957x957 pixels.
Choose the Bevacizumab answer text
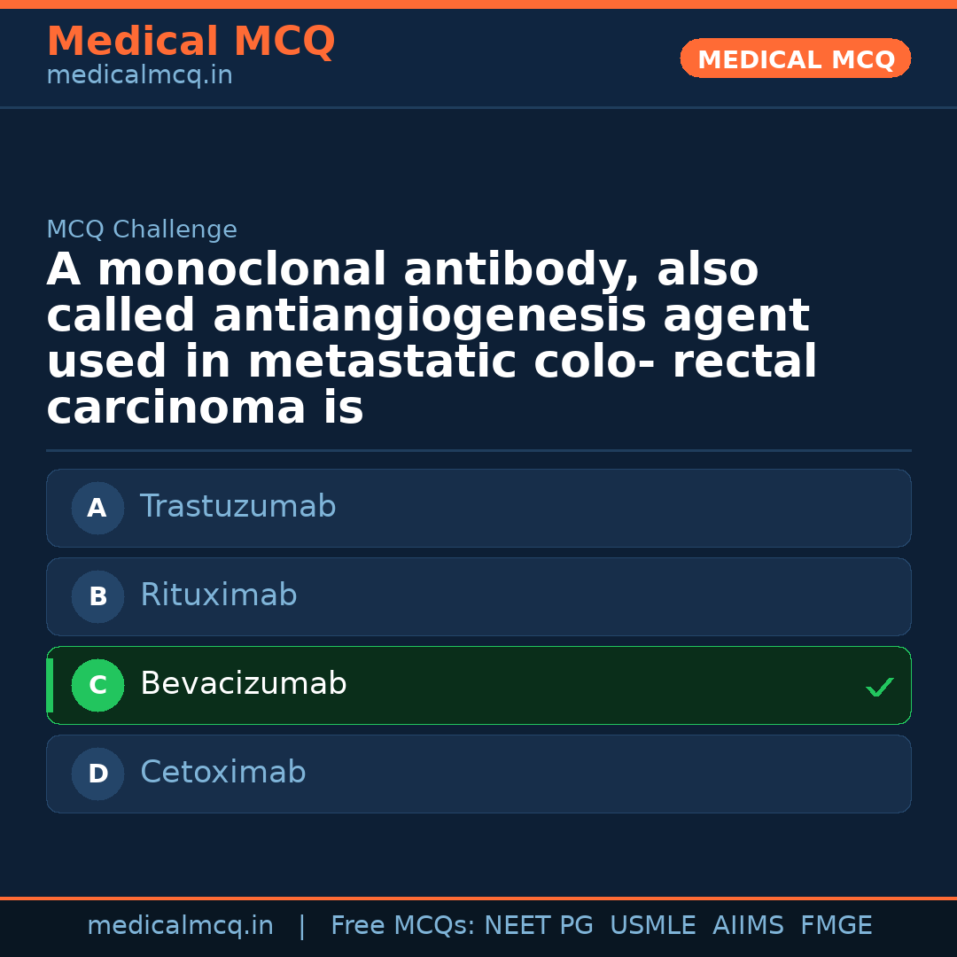243,684
